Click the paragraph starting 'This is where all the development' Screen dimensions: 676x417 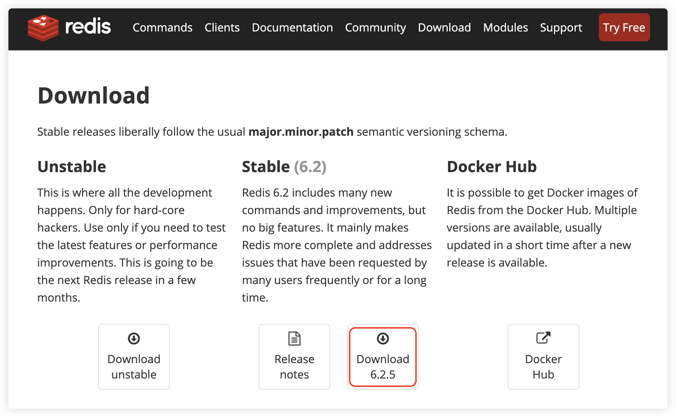(x=131, y=245)
